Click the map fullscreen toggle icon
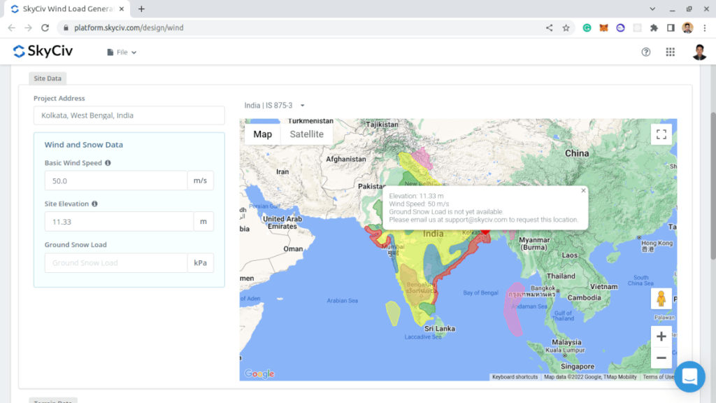The image size is (716, 403). click(661, 134)
